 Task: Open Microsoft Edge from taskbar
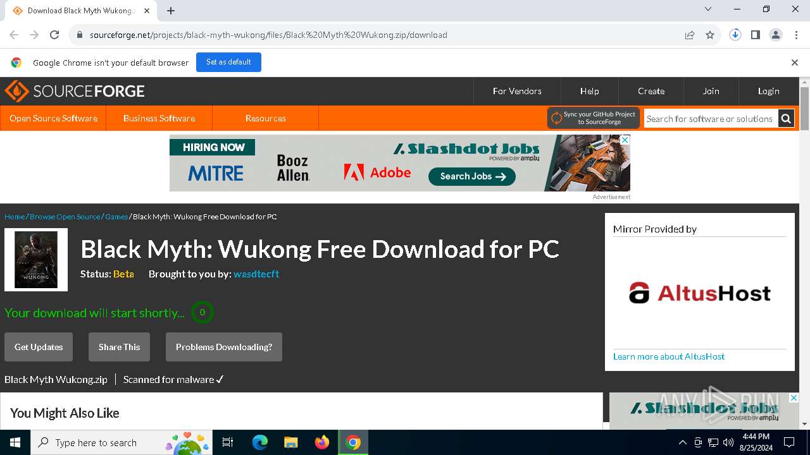tap(260, 442)
